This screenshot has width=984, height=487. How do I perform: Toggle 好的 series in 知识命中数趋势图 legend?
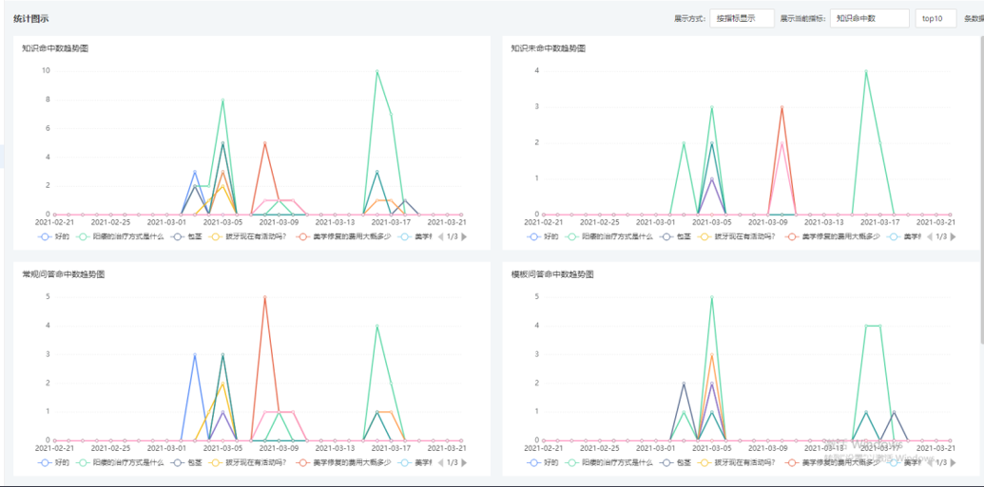(53, 237)
